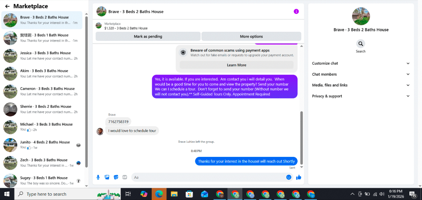
Task: Open the Junito 4 Beds 2 Baths conversation
Action: (43, 145)
